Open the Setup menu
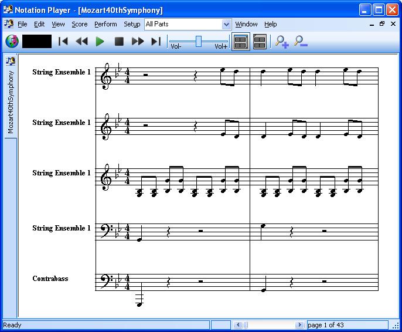Screen dimensions: 402x332 pos(132,24)
